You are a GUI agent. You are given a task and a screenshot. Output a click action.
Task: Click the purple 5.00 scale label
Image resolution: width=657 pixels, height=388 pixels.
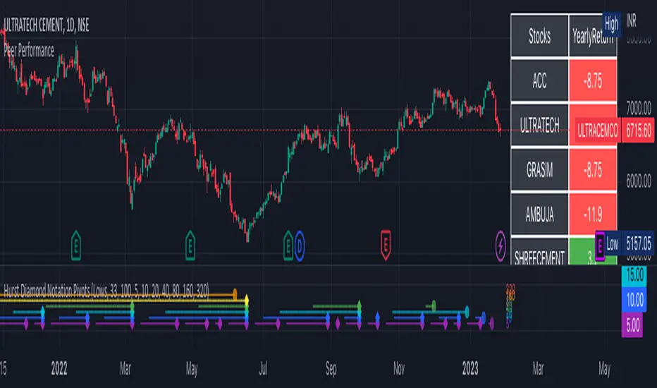point(632,325)
